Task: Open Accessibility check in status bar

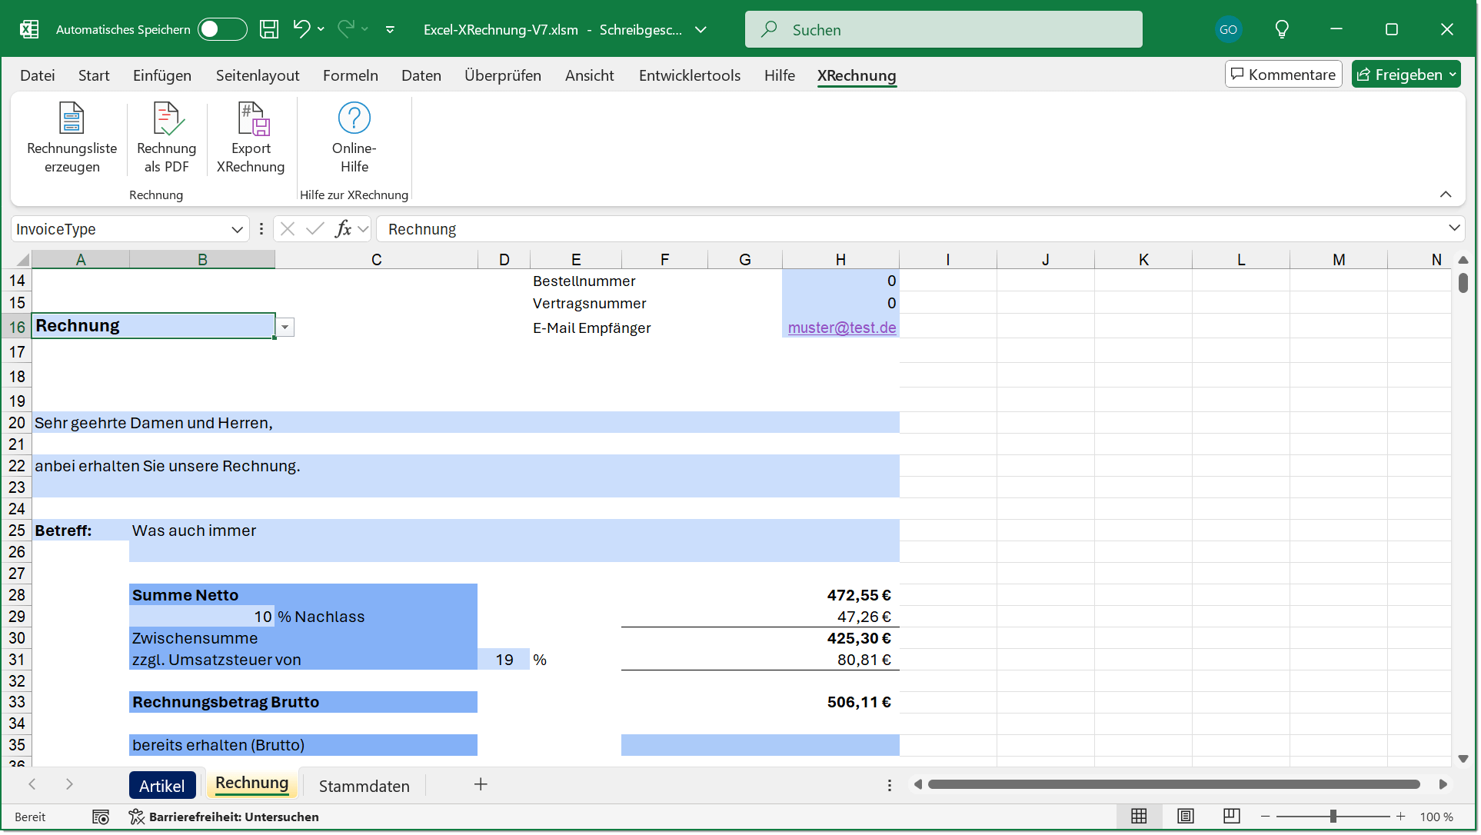Action: [225, 817]
